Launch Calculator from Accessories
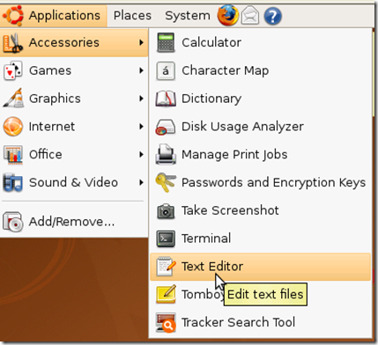Viewport: 378px width, 345px height. click(260, 43)
